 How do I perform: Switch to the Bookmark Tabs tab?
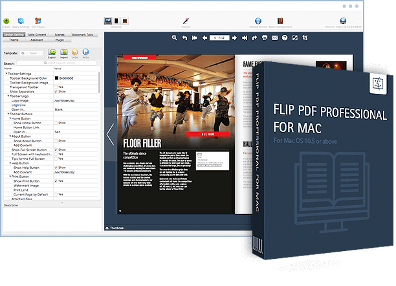point(83,34)
